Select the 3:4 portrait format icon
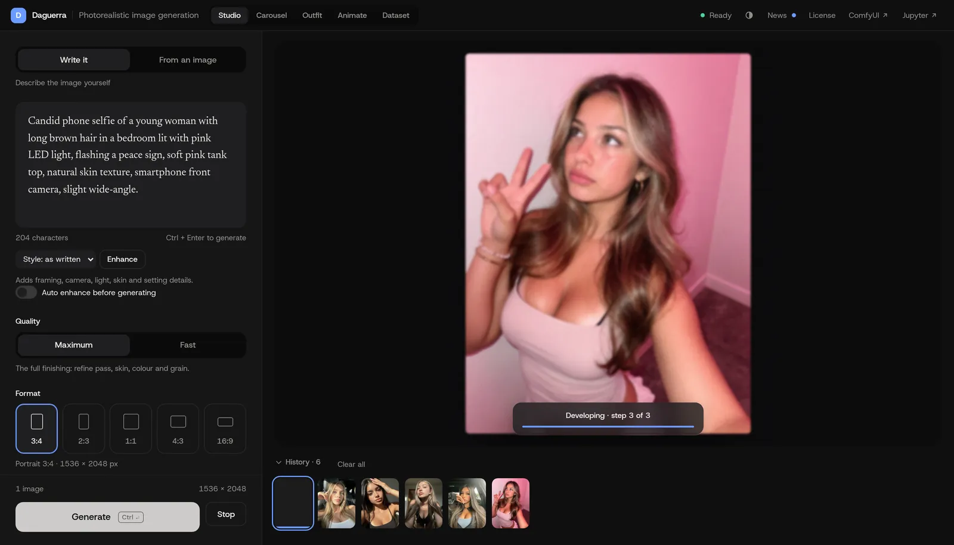The image size is (954, 545). coord(36,428)
